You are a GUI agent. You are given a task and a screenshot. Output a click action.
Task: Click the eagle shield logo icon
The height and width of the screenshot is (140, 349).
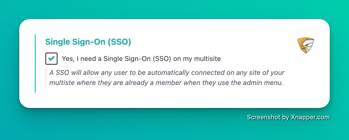pyautogui.click(x=306, y=45)
